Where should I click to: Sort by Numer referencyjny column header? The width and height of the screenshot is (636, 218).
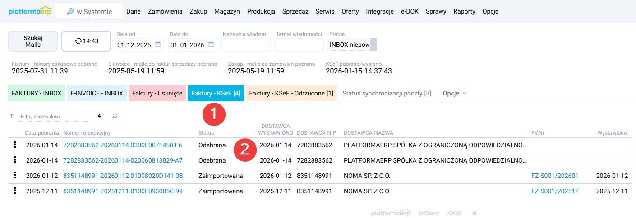87,133
